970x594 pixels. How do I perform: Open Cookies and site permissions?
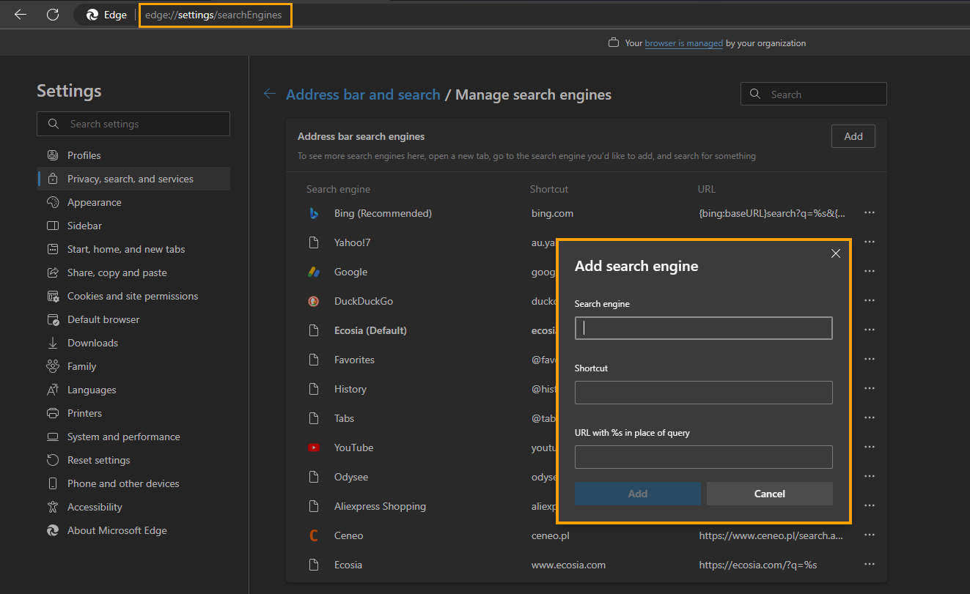coord(133,296)
